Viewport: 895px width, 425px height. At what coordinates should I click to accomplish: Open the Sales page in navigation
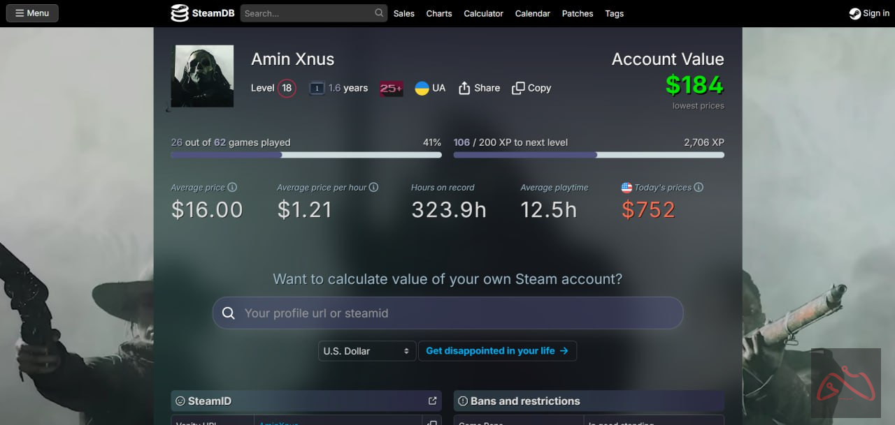(x=403, y=13)
